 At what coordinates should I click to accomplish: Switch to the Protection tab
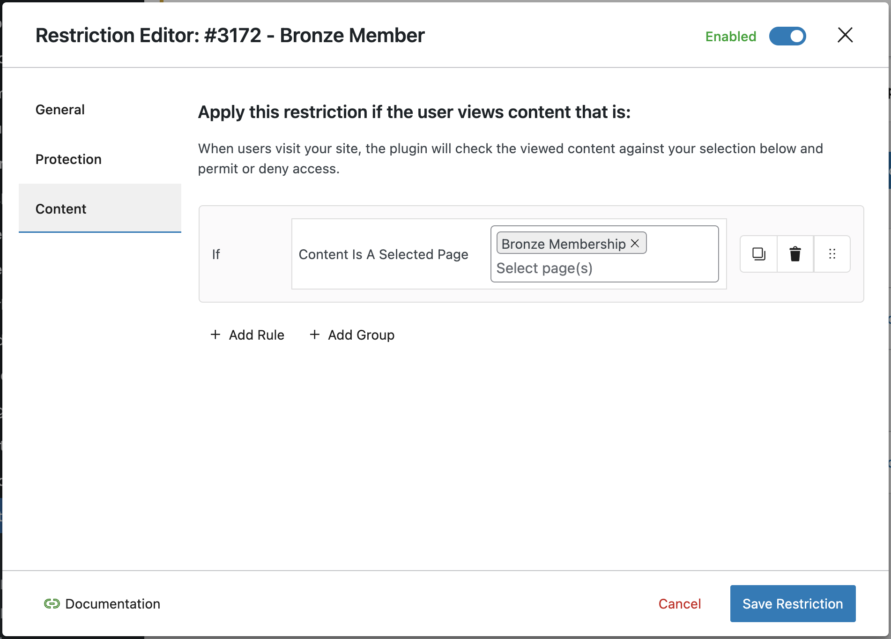coord(68,159)
